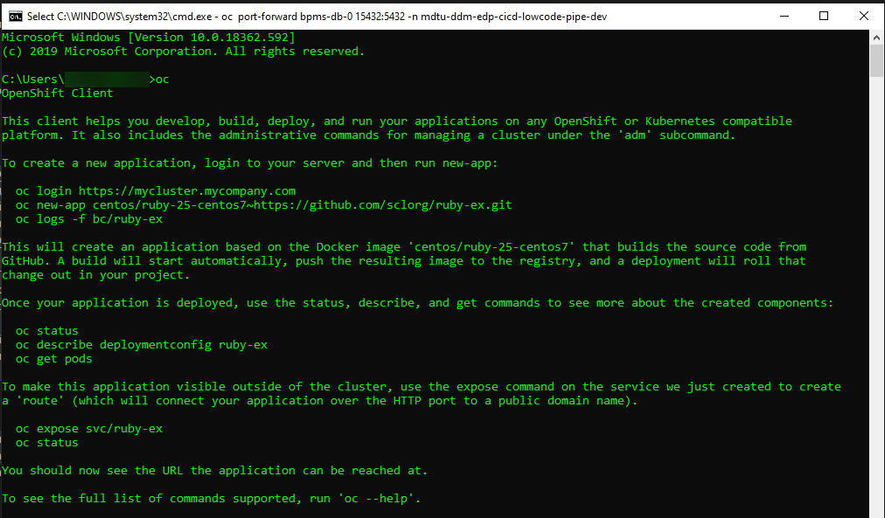
Task: Click the 'This will create an application' line
Action: (x=404, y=247)
